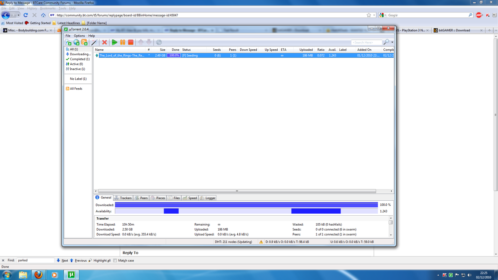
Task: Open the General info tab
Action: (x=104, y=198)
